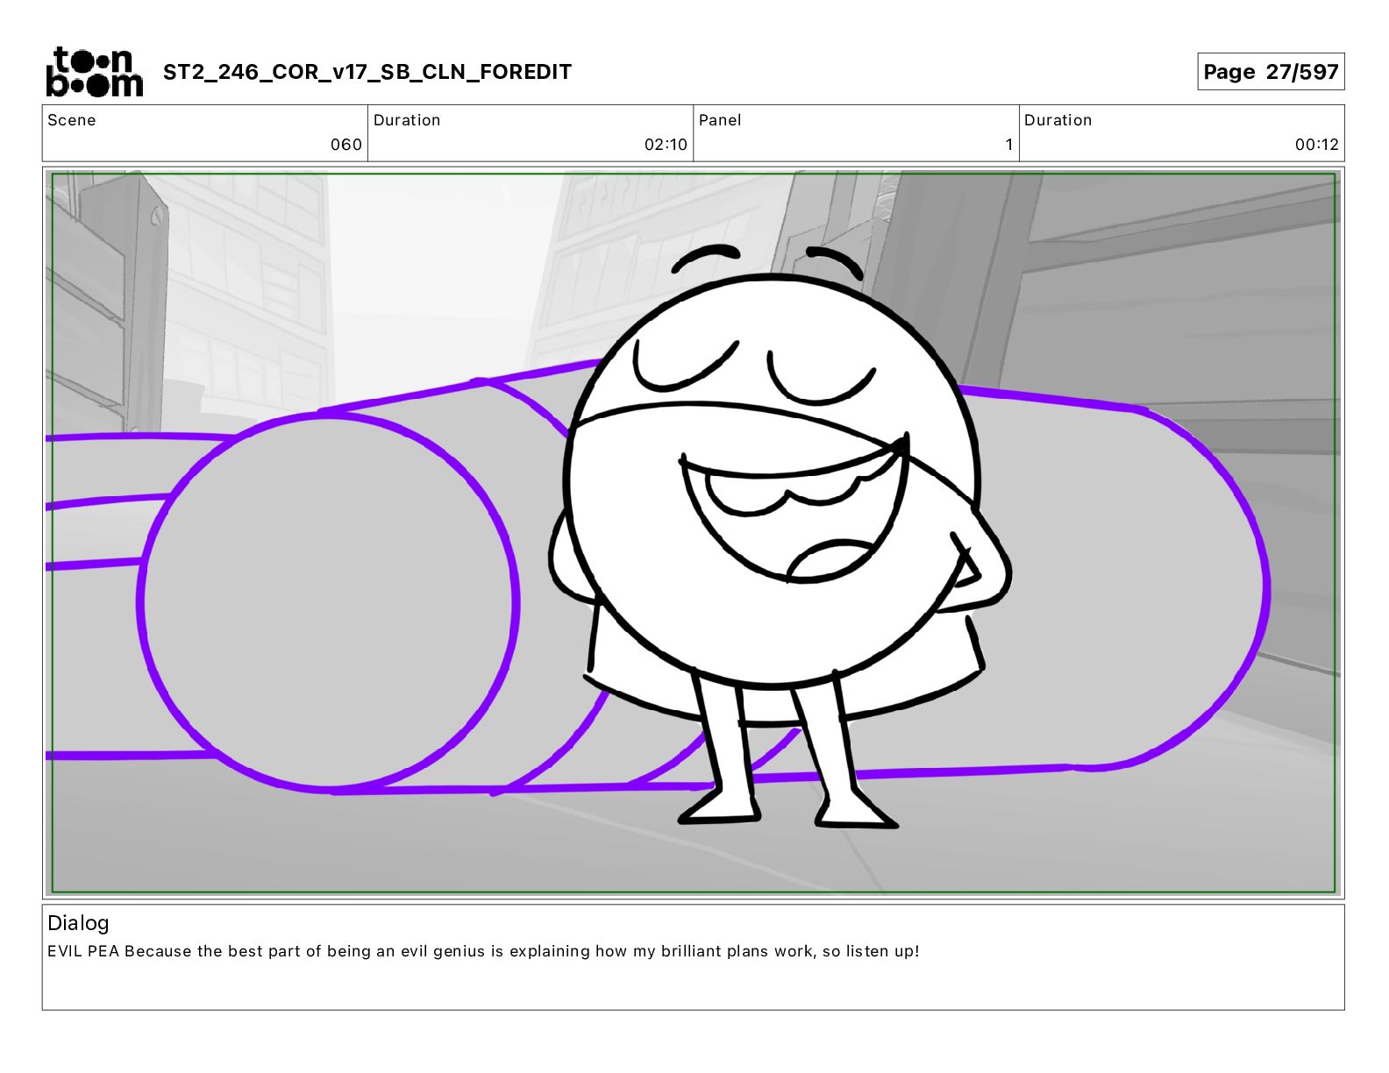
Task: Select the EVIL PEA dialog line
Action: point(483,951)
